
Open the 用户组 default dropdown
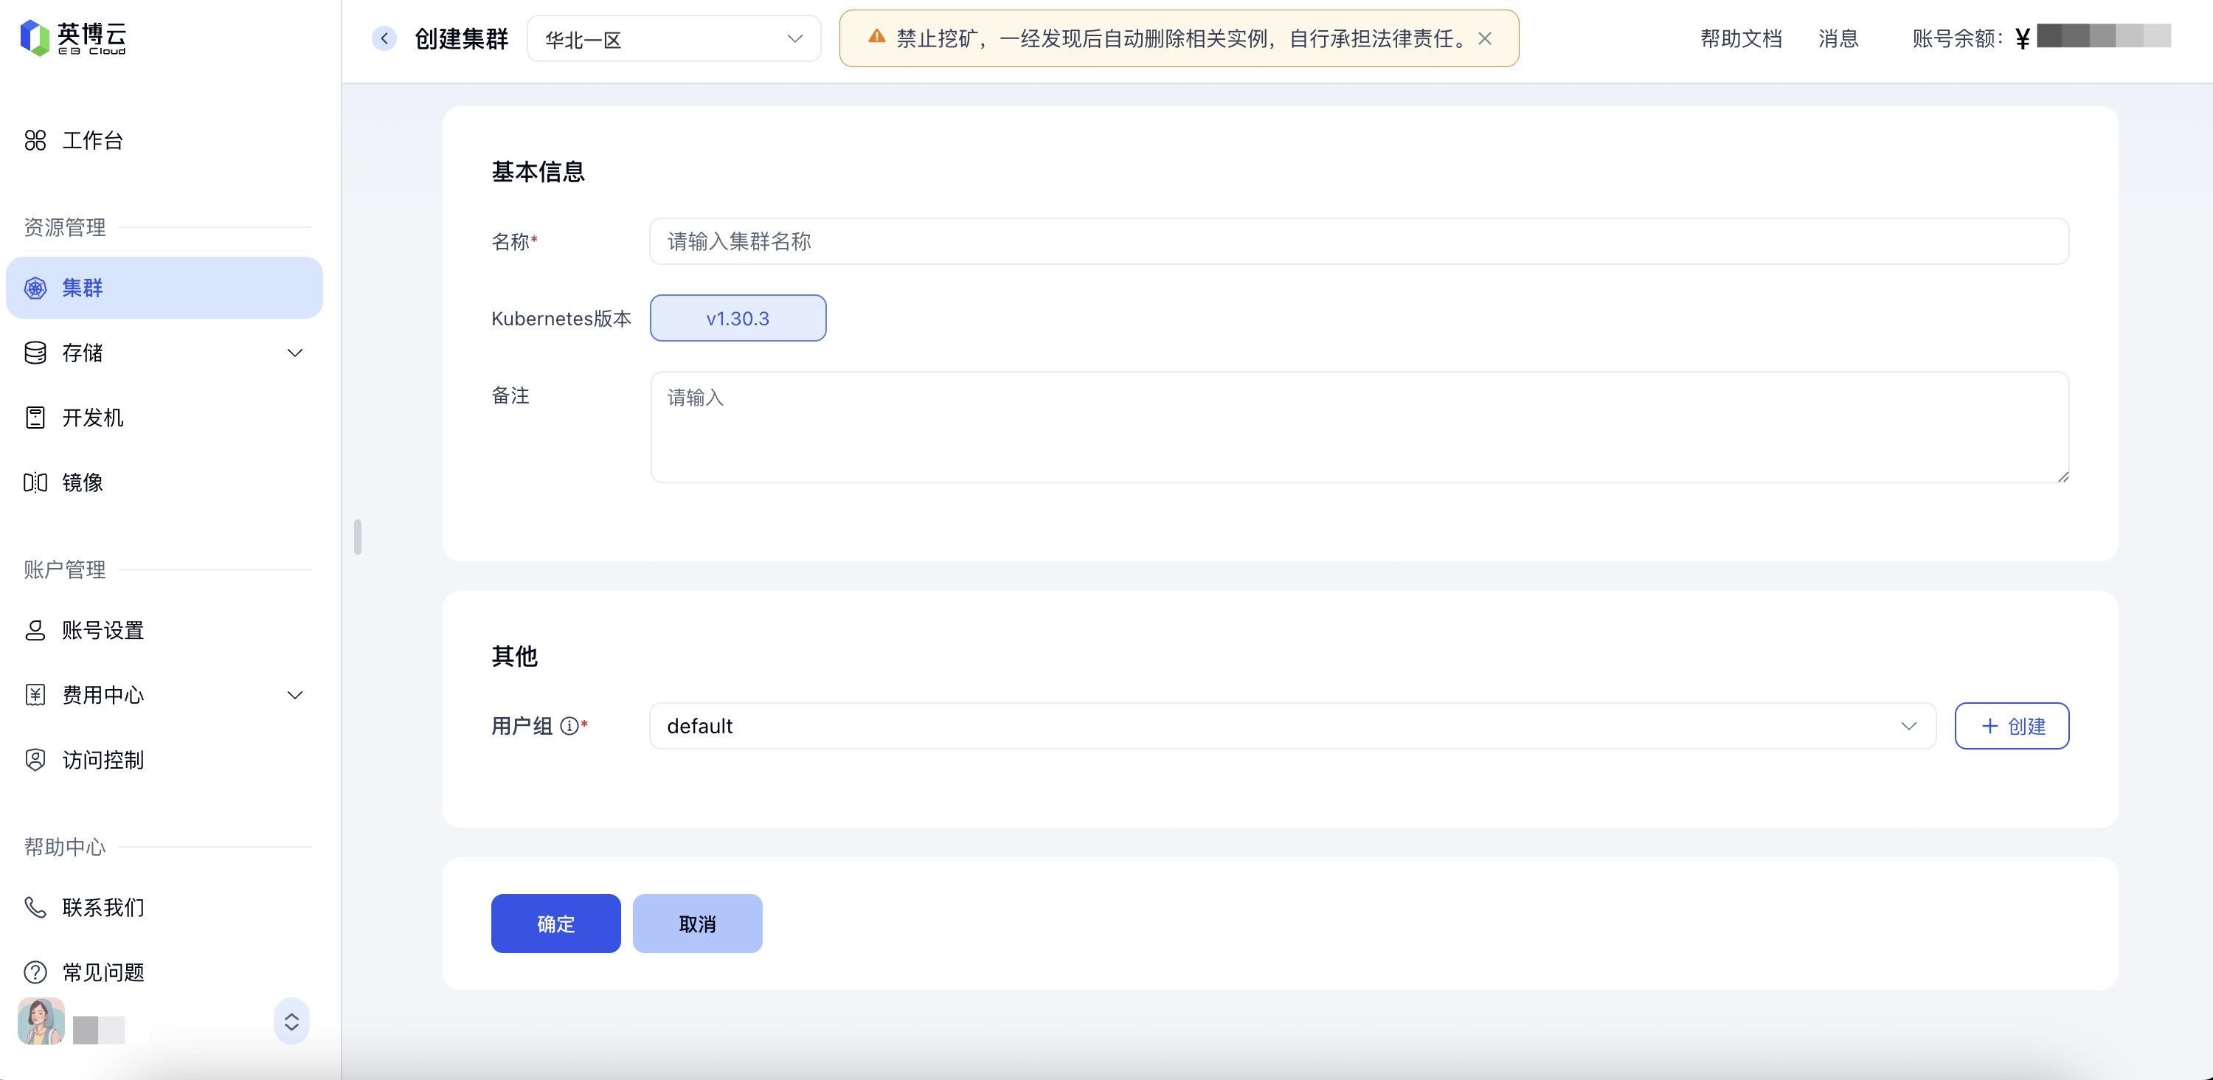click(1292, 726)
